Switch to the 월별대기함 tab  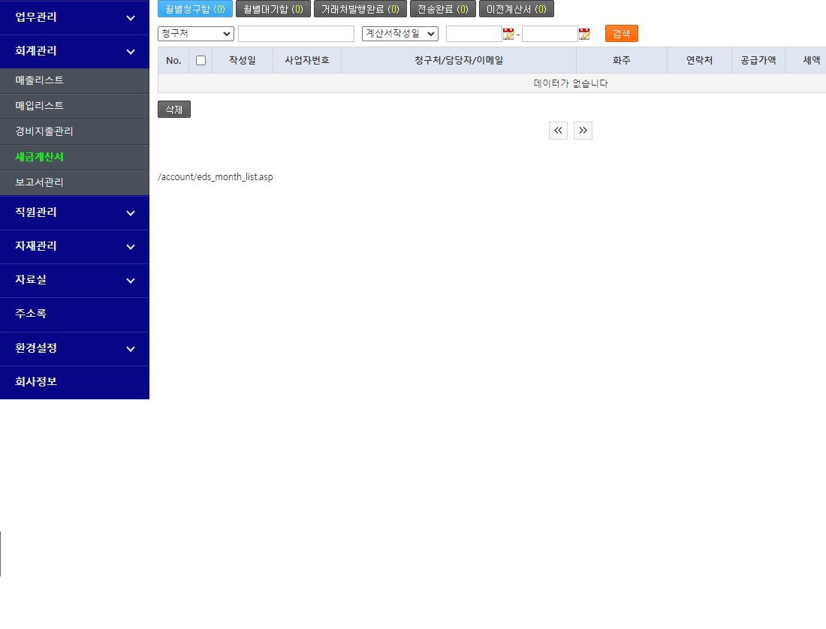273,9
